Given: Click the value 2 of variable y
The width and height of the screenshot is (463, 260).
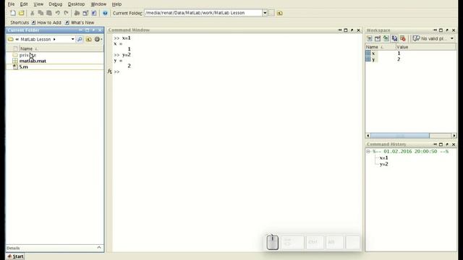Looking at the screenshot, I should (399, 59).
